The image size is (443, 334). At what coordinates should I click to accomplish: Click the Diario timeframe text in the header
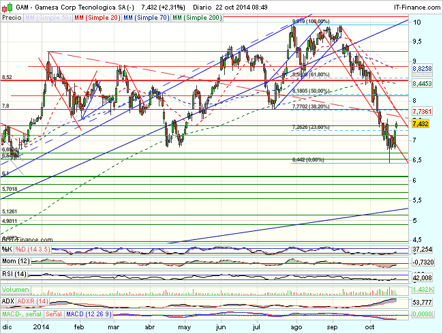202,7
